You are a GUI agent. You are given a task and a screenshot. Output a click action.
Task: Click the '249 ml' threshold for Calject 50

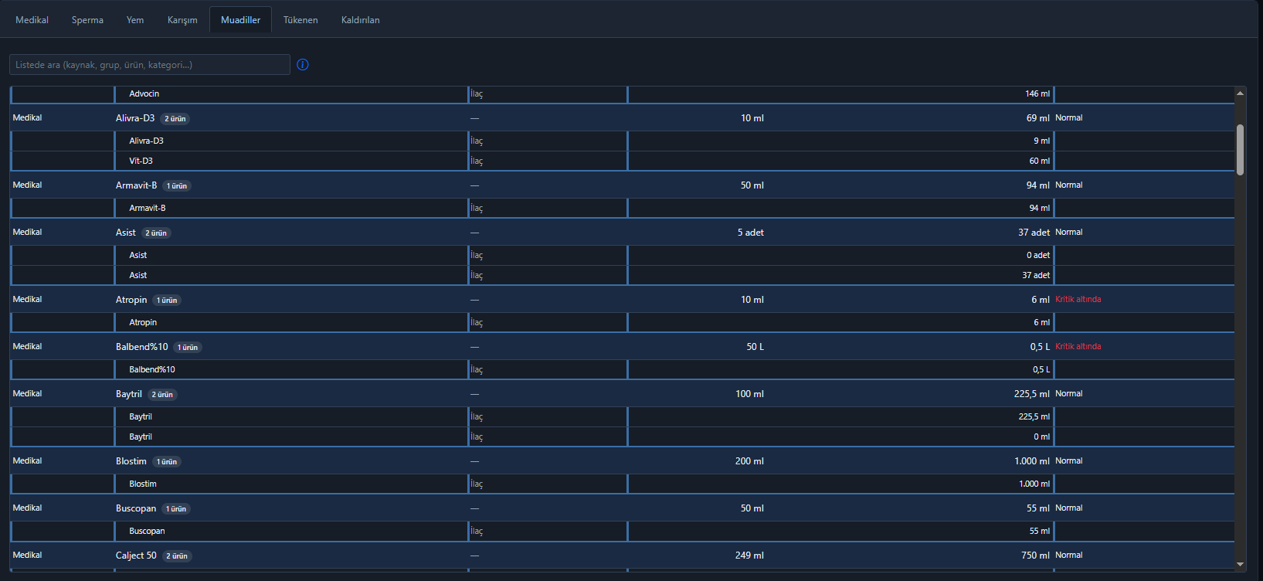coord(750,556)
